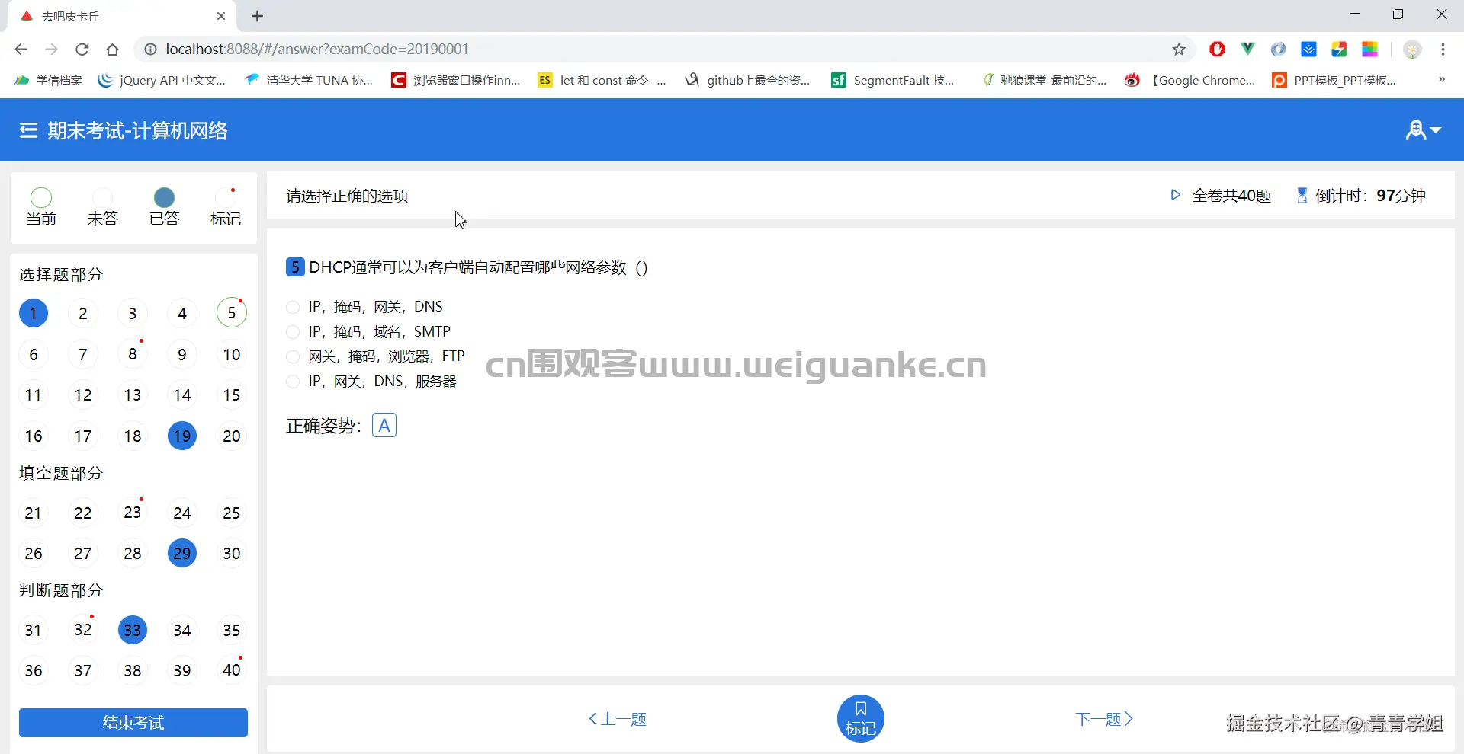
Task: Jump to question 2
Action: (83, 313)
